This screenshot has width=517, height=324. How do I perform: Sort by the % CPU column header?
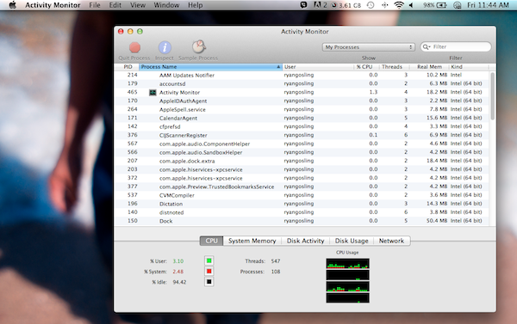[364, 67]
